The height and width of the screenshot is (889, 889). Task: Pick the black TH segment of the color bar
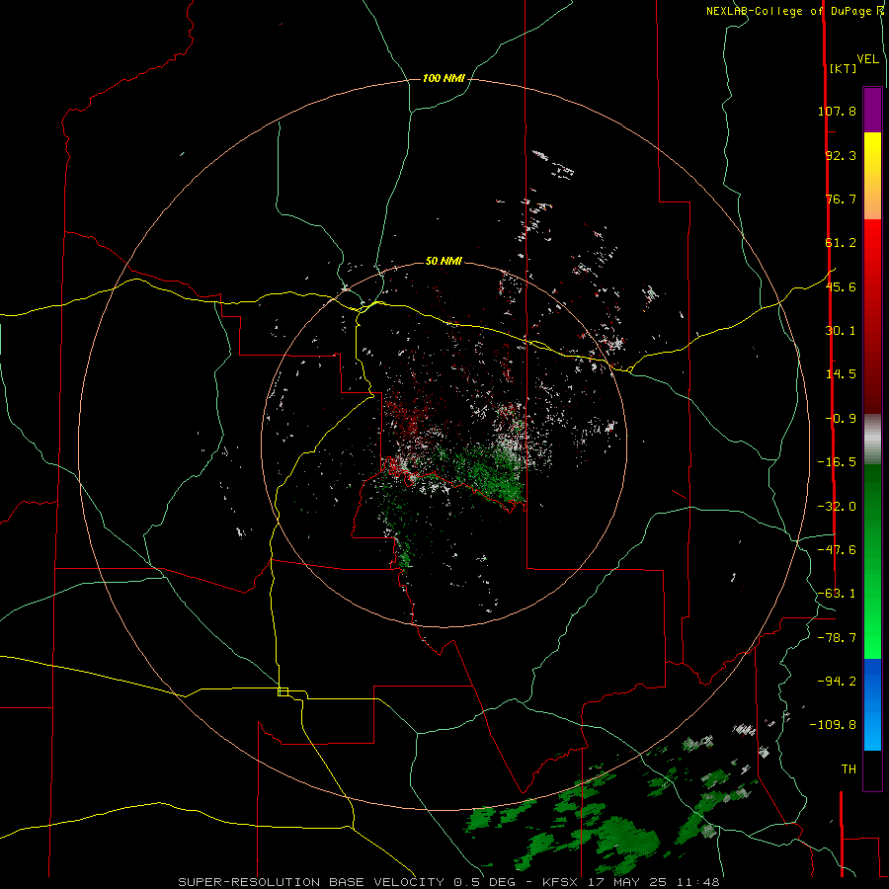pos(872,769)
